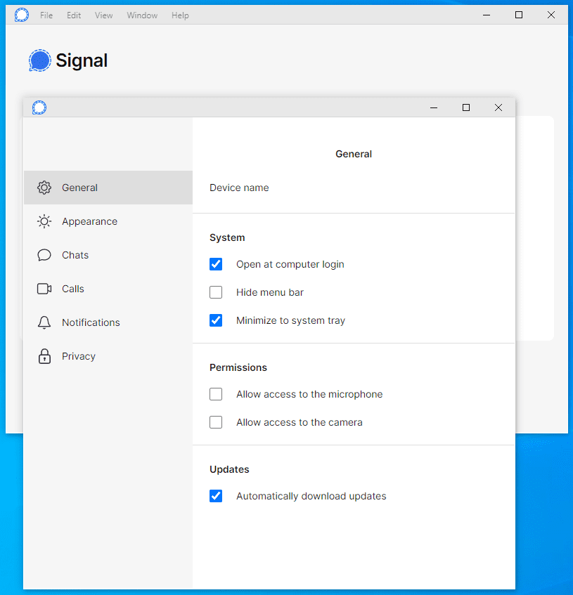Maximize the main Signal window

pos(519,15)
